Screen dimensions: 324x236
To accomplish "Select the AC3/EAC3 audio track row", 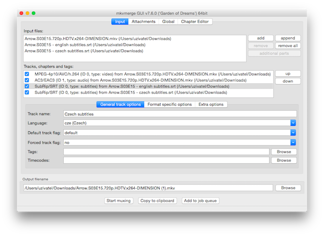I will tap(148, 80).
